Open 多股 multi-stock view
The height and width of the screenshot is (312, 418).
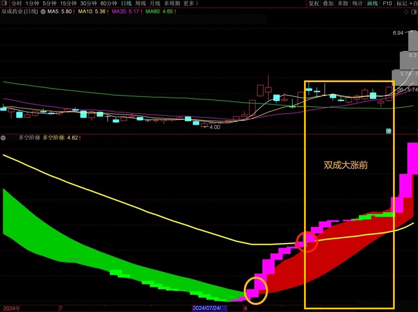click(x=343, y=3)
